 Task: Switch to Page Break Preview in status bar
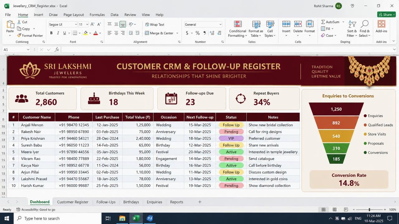click(x=346, y=210)
